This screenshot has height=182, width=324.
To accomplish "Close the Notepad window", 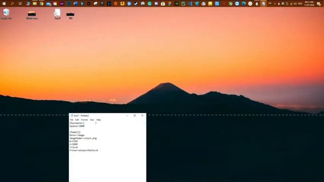I will (x=142, y=116).
